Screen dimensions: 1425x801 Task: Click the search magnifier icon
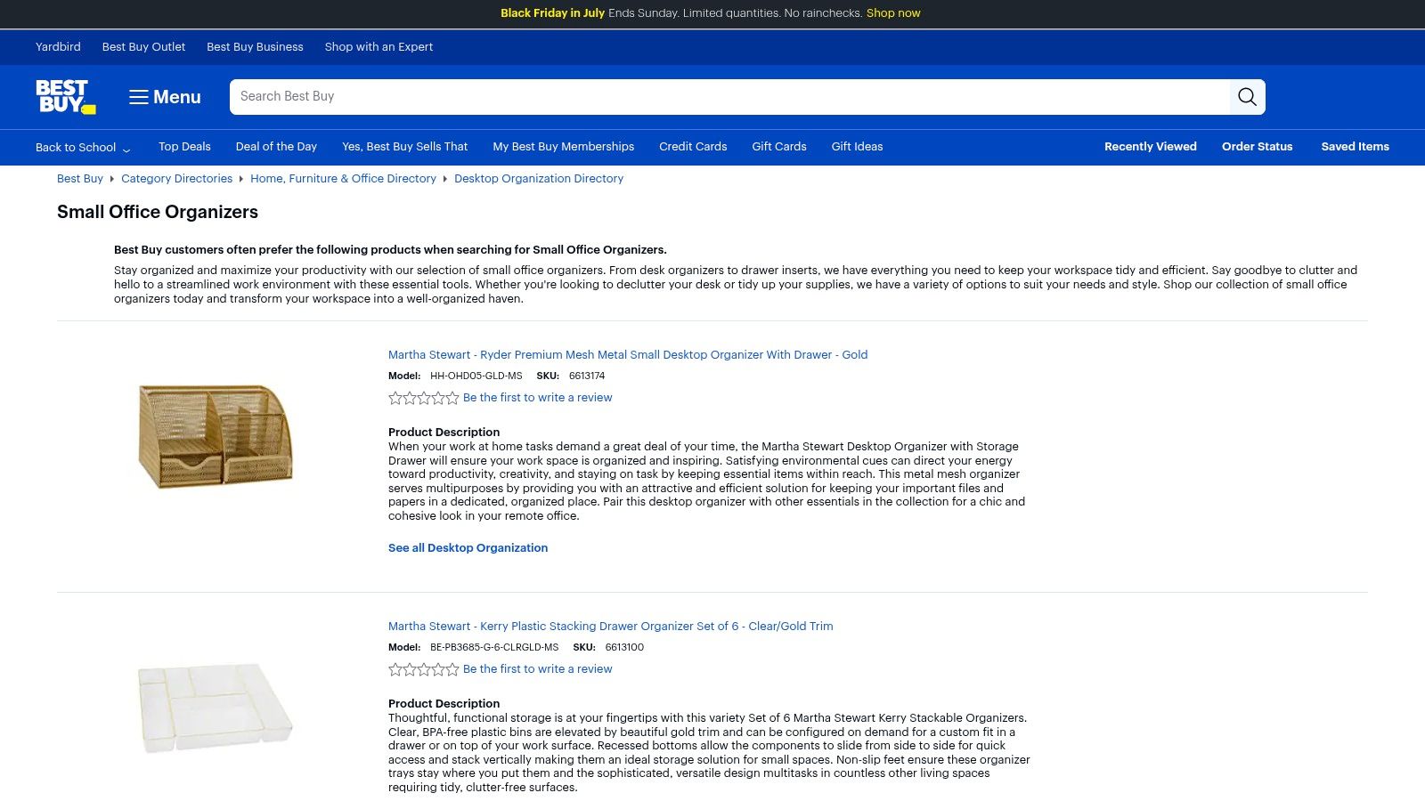pos(1247,97)
